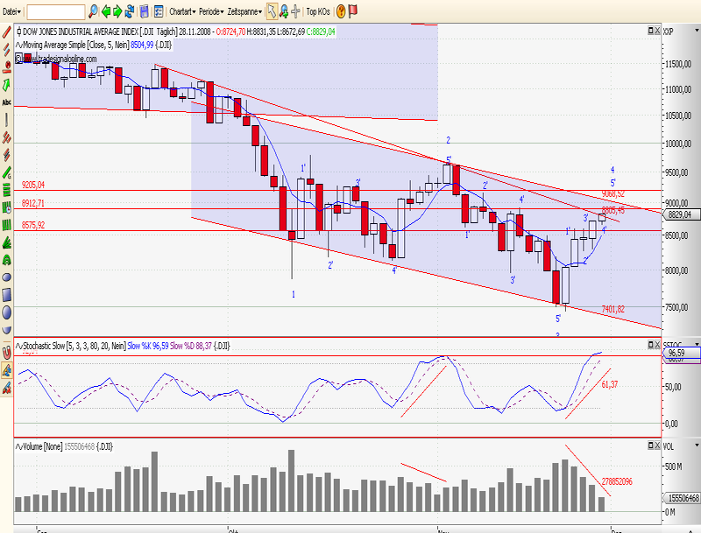Select the horizontal stop line tool

[7, 67]
